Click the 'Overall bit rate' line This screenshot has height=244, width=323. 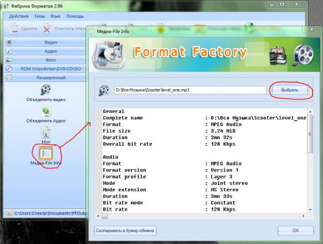(169, 144)
